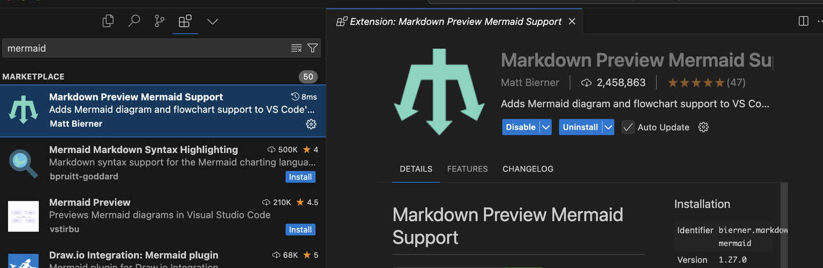Expand the Uninstall button dropdown arrow

pos(608,127)
